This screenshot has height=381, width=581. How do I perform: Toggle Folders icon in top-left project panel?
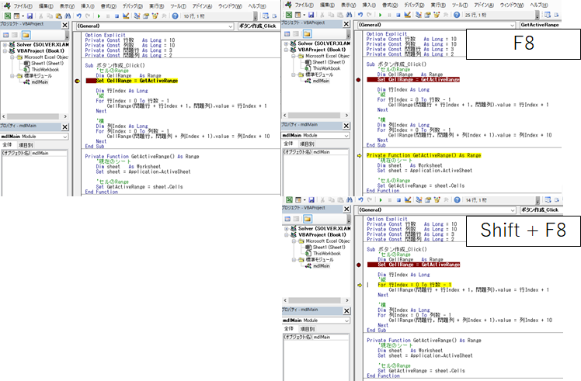(26, 35)
